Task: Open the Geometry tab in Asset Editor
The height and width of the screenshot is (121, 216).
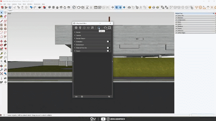Action: pyautogui.click(x=84, y=28)
